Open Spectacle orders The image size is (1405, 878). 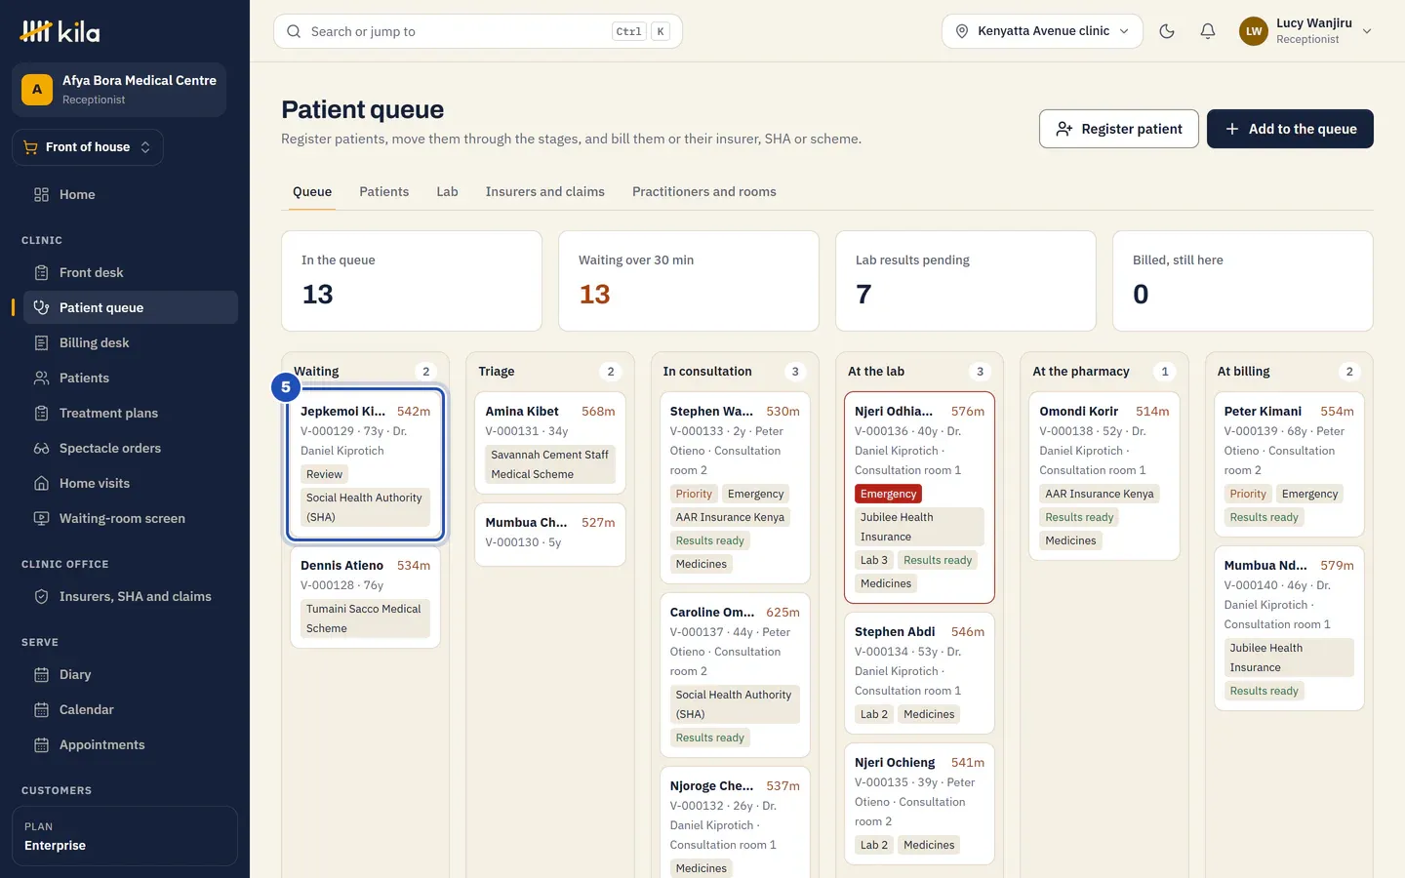click(131, 448)
